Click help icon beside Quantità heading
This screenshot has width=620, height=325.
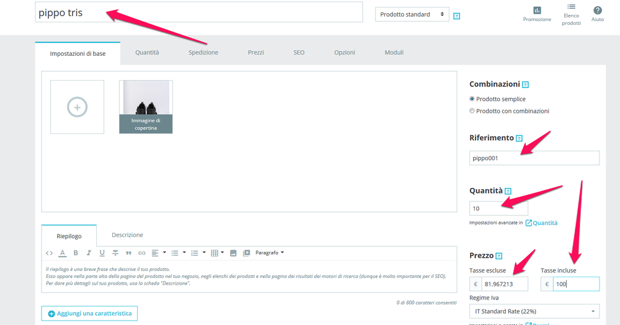tap(508, 192)
